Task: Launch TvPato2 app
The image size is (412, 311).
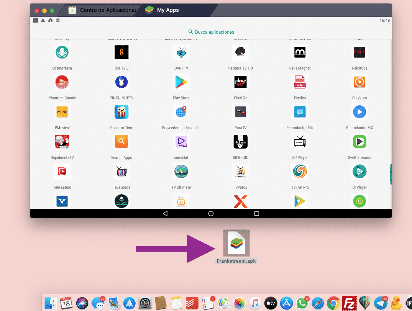Action: [x=240, y=172]
